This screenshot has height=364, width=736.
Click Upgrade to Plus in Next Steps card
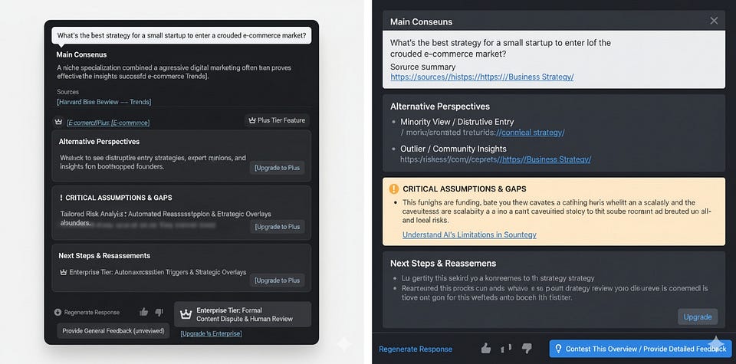point(277,280)
